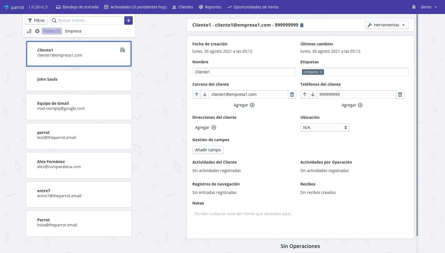Open Oportunidades de Venta menu item

tap(253, 7)
